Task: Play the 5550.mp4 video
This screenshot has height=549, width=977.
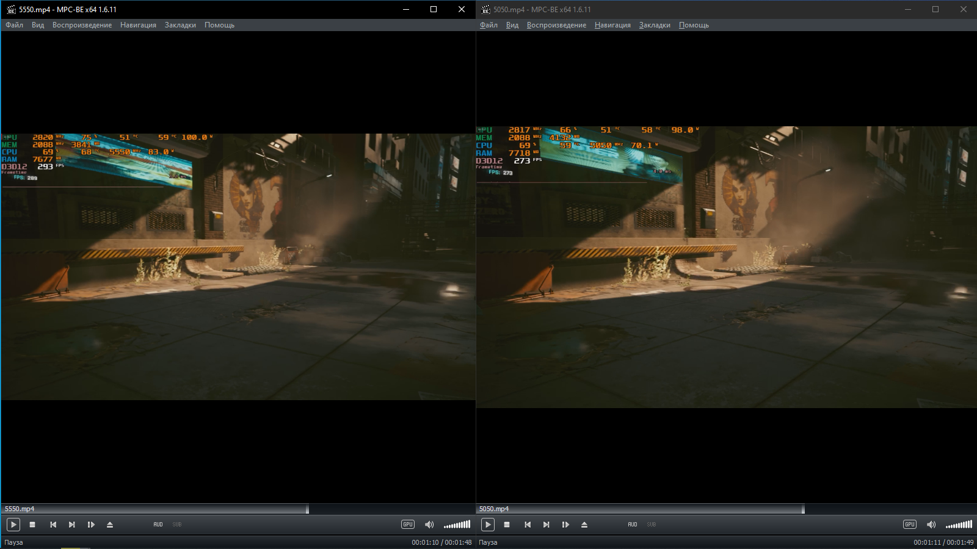Action: click(x=13, y=525)
